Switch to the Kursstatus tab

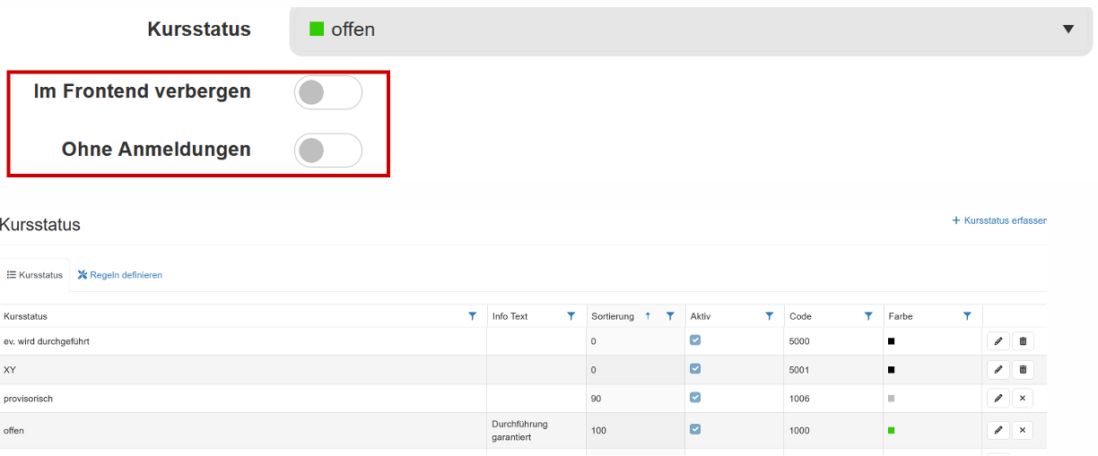(35, 275)
